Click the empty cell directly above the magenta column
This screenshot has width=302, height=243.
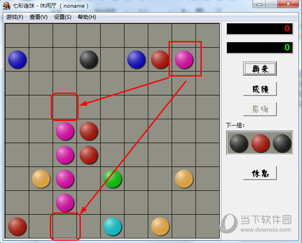click(65, 107)
